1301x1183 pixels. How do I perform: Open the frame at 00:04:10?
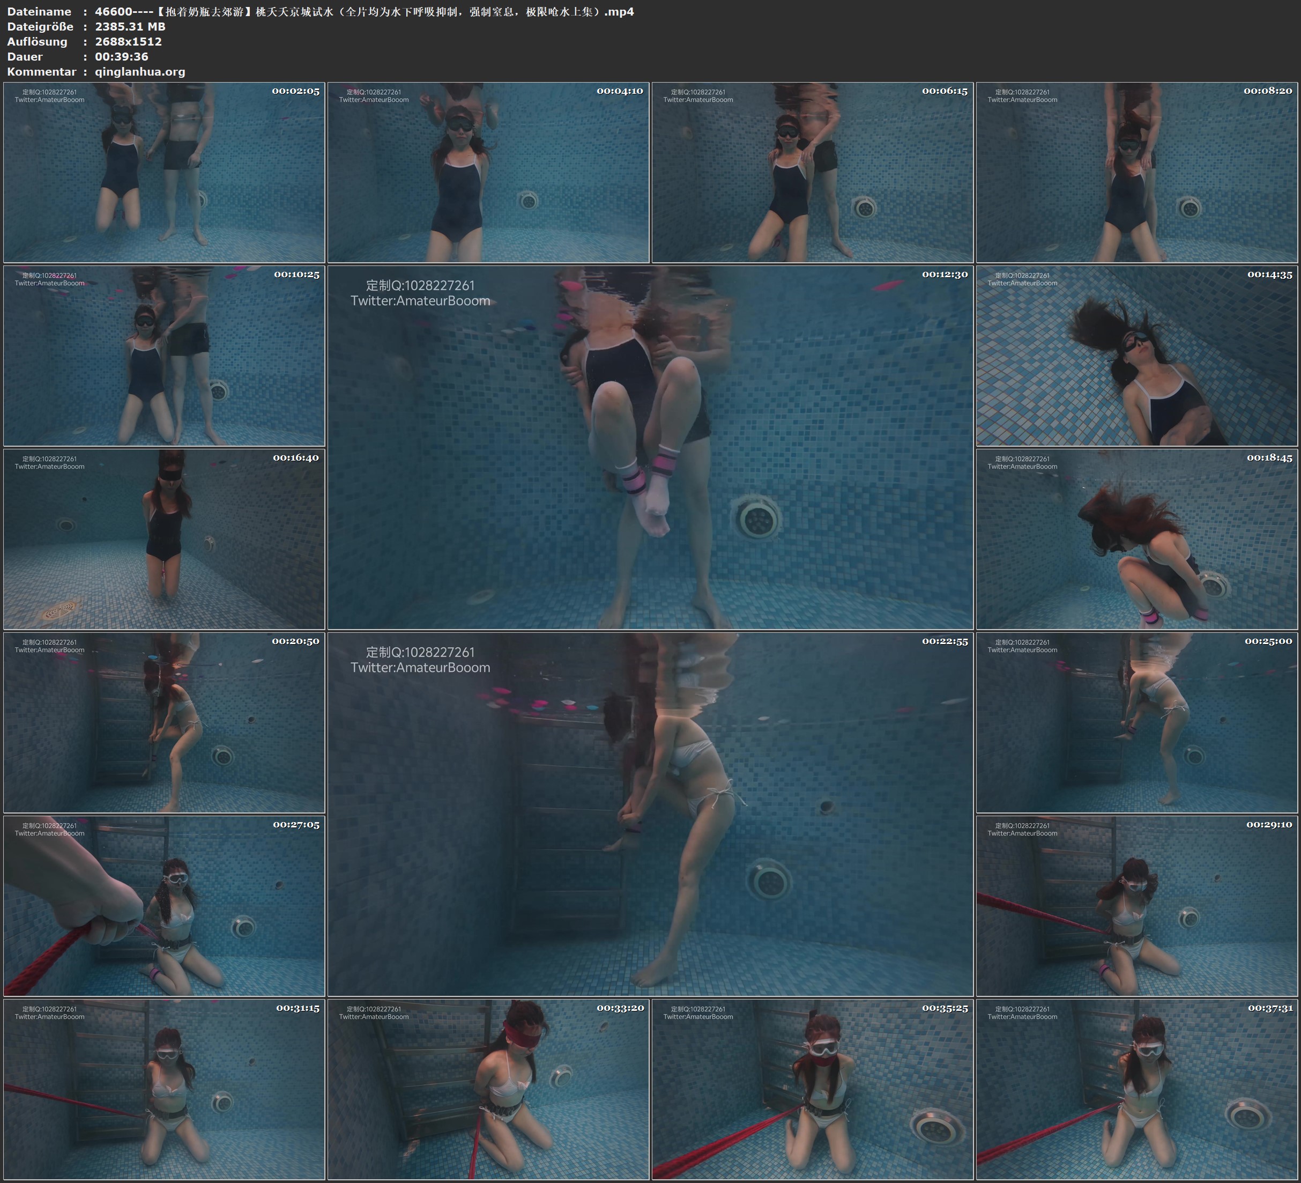[488, 173]
